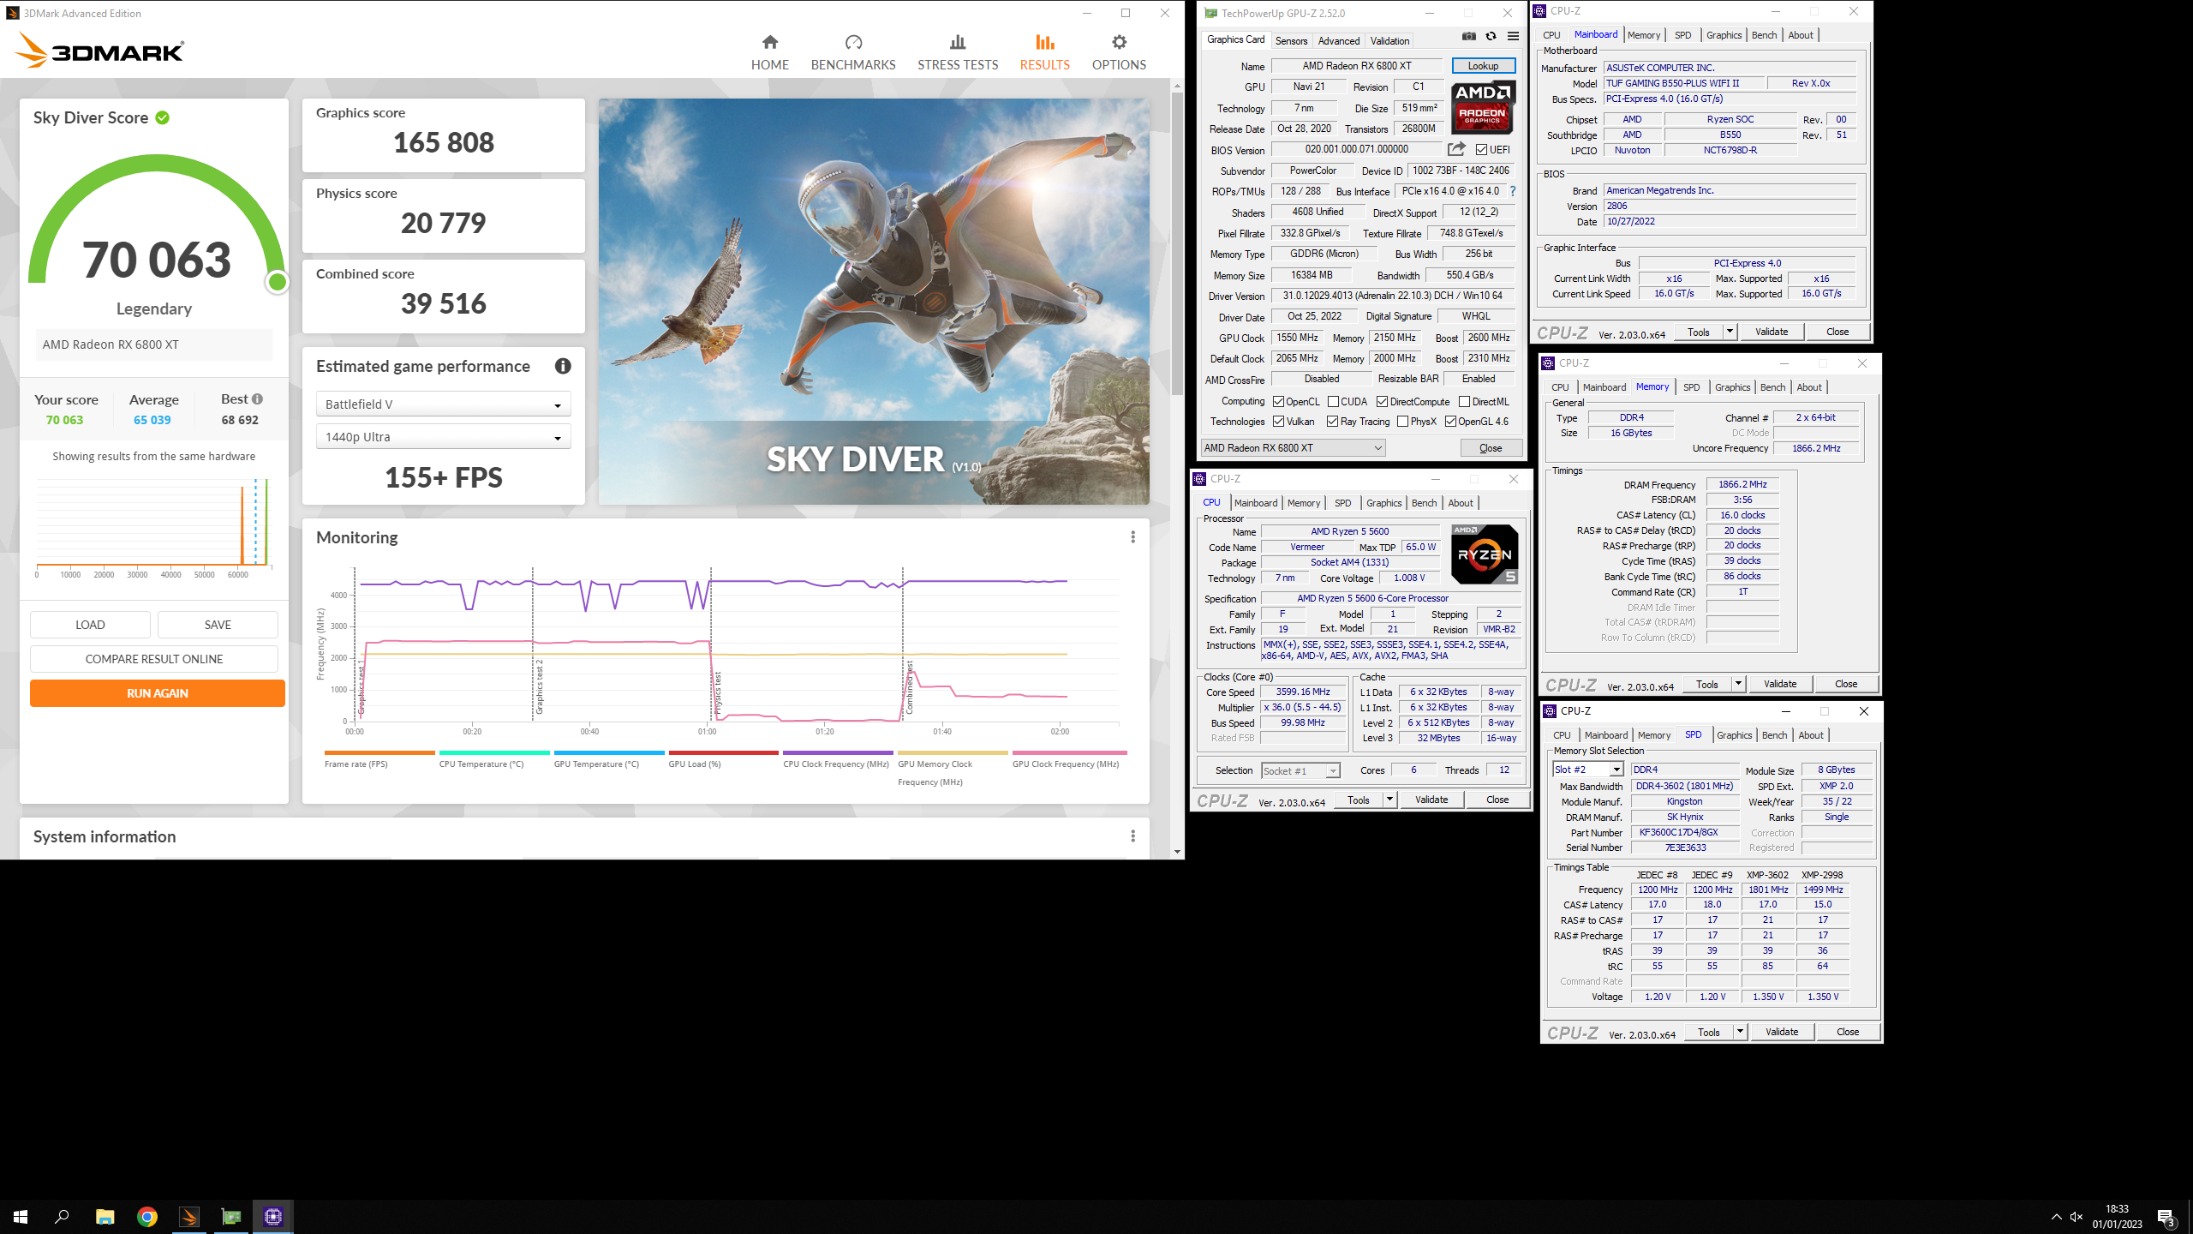Image resolution: width=2193 pixels, height=1234 pixels.
Task: Expand Tools arrow in CPU-Z SPD window
Action: 1740,1032
